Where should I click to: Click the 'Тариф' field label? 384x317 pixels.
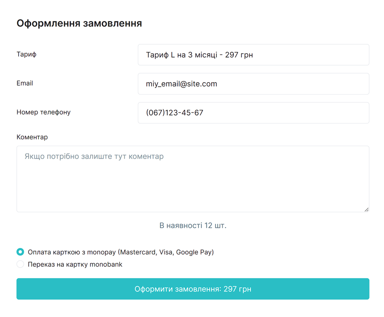pos(26,55)
